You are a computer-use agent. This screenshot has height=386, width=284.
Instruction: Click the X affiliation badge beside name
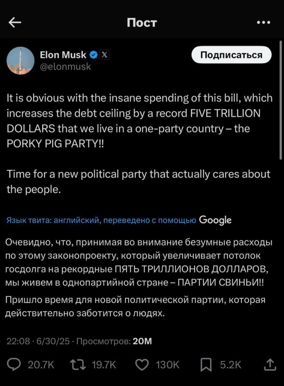coord(105,55)
